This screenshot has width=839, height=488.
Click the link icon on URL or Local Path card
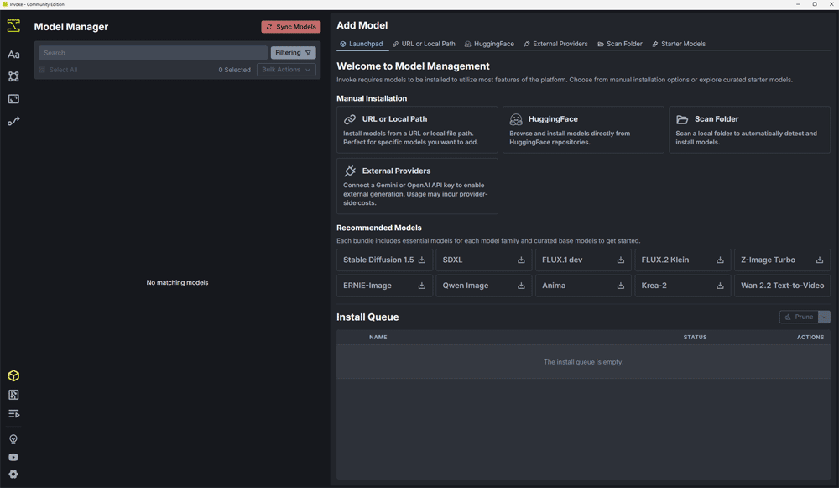click(350, 119)
